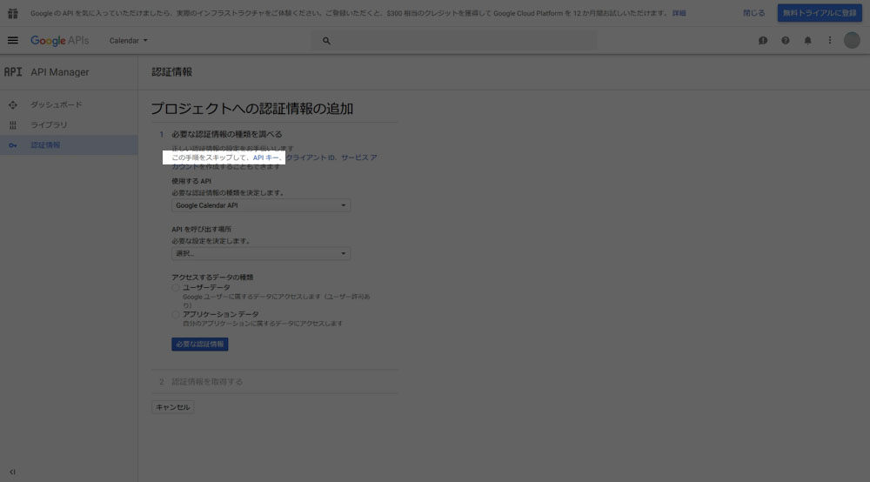Open the three-dot more options menu
Screen dimensions: 870x482
tap(830, 41)
